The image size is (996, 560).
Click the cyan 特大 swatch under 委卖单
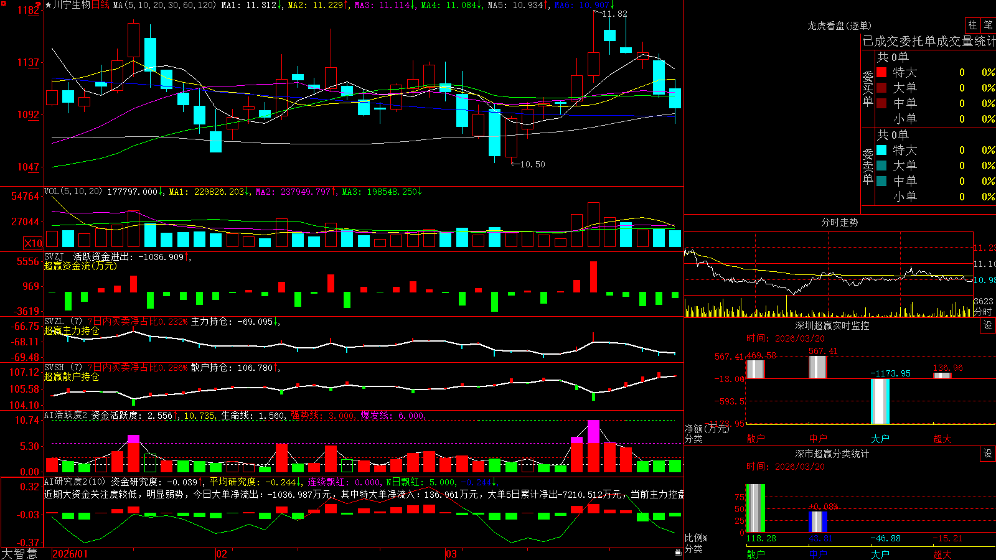881,150
